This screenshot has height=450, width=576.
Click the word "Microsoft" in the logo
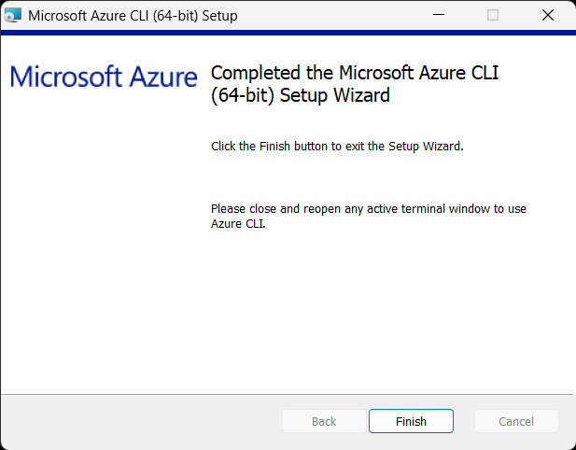(67, 77)
